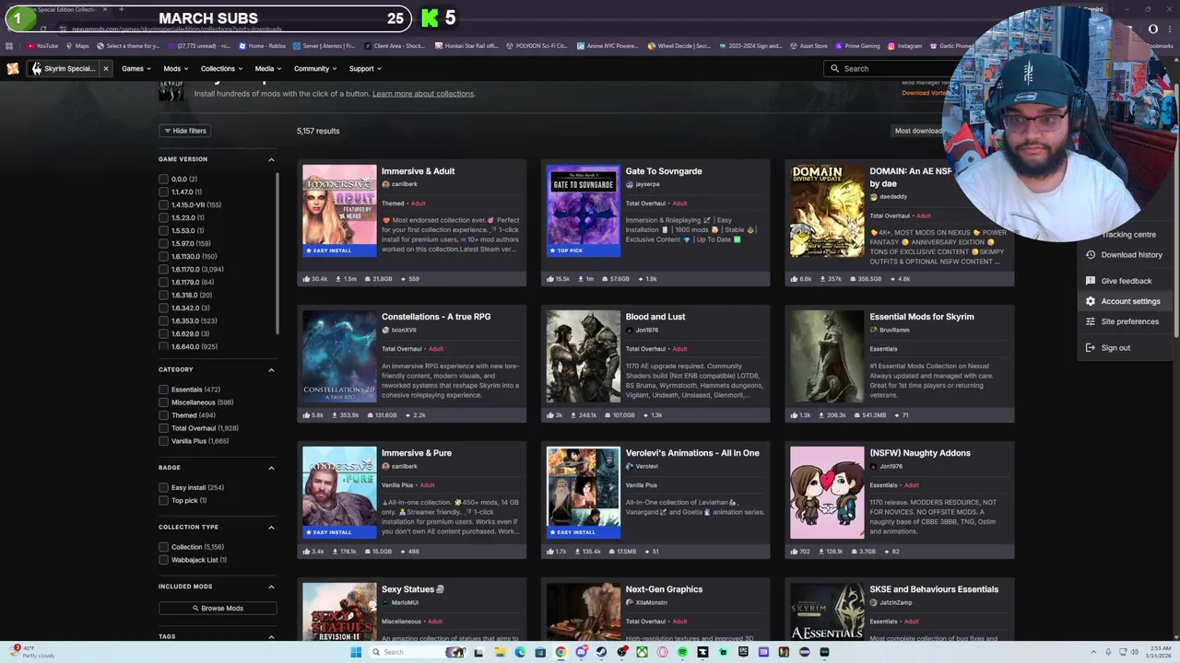The height and width of the screenshot is (663, 1180).
Task: Open the Prime Gaming bookmark
Action: [857, 46]
